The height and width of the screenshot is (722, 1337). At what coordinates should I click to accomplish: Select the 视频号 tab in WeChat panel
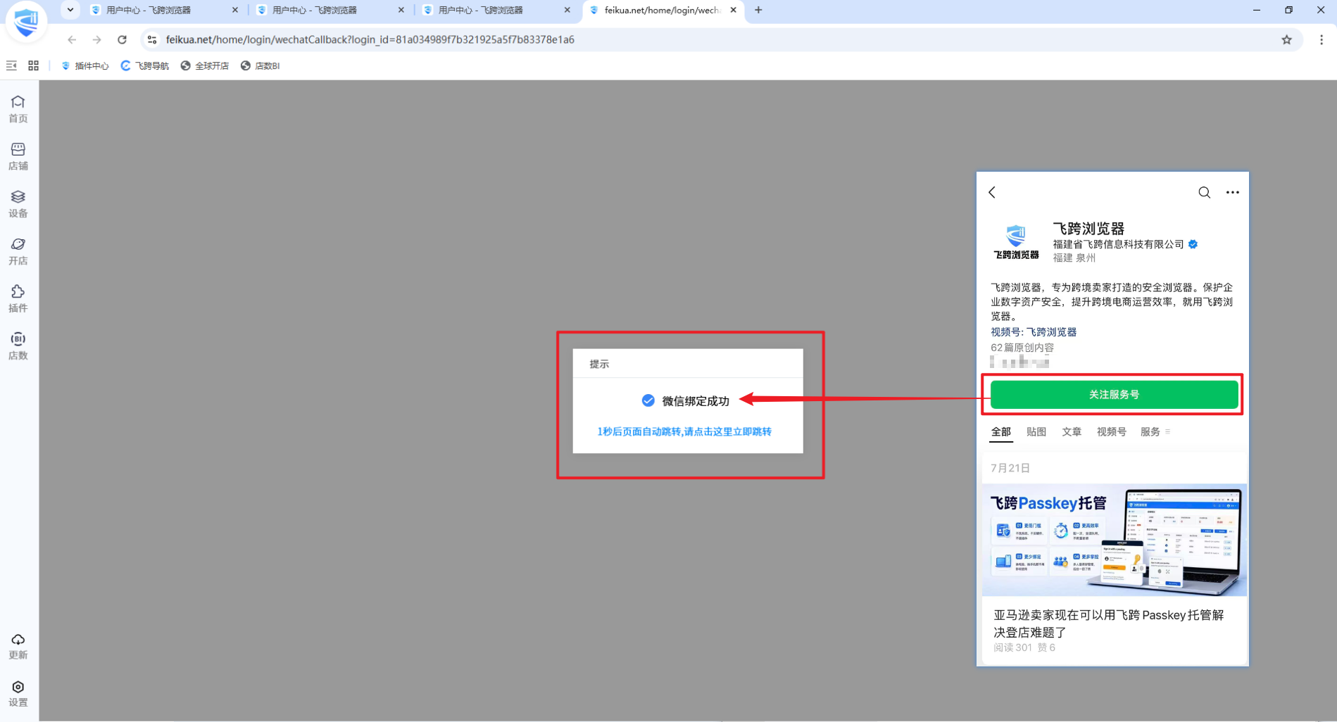tap(1112, 431)
